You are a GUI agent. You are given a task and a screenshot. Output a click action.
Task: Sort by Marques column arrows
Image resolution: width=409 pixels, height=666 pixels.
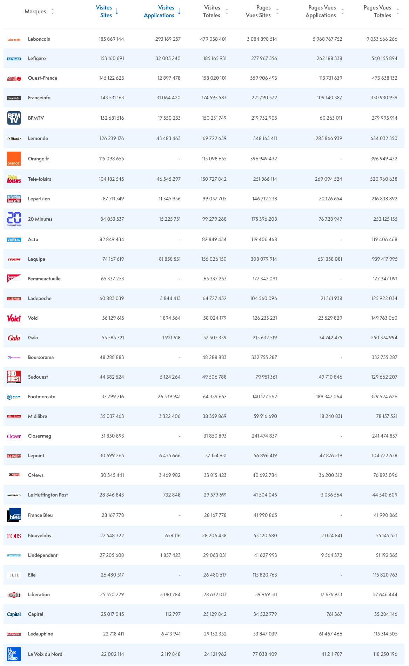(x=53, y=12)
